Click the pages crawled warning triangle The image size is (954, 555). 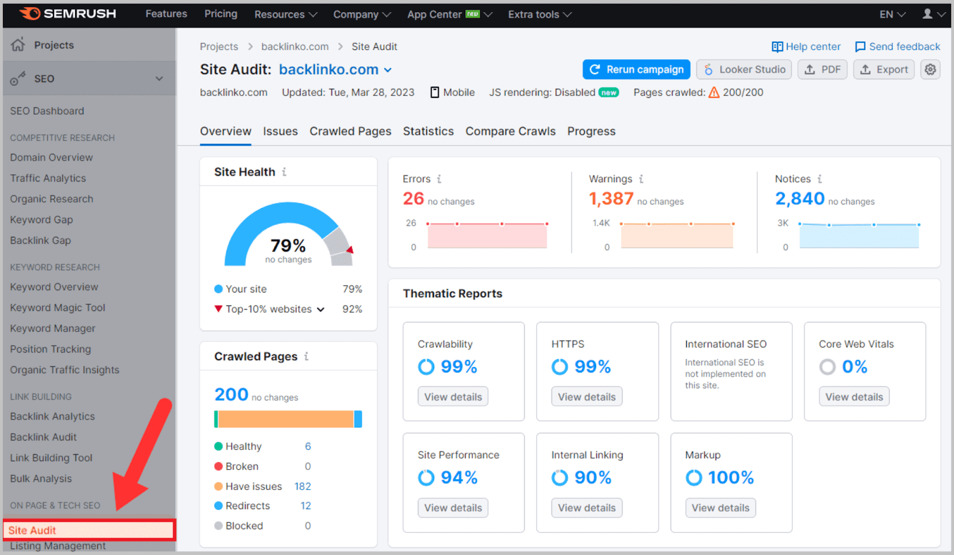[714, 92]
